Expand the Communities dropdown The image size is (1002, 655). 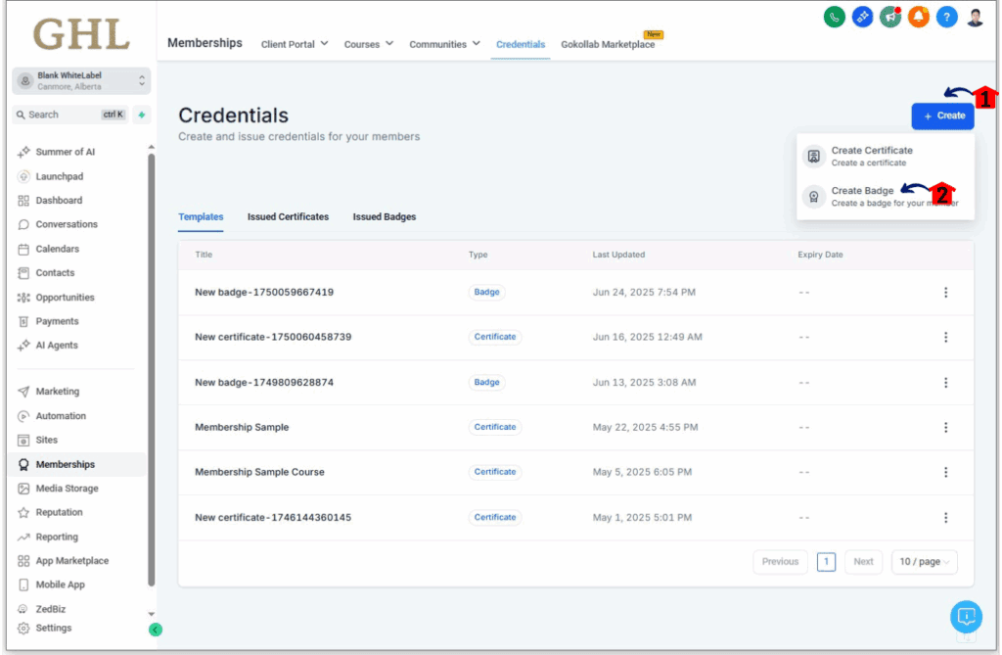click(x=445, y=44)
